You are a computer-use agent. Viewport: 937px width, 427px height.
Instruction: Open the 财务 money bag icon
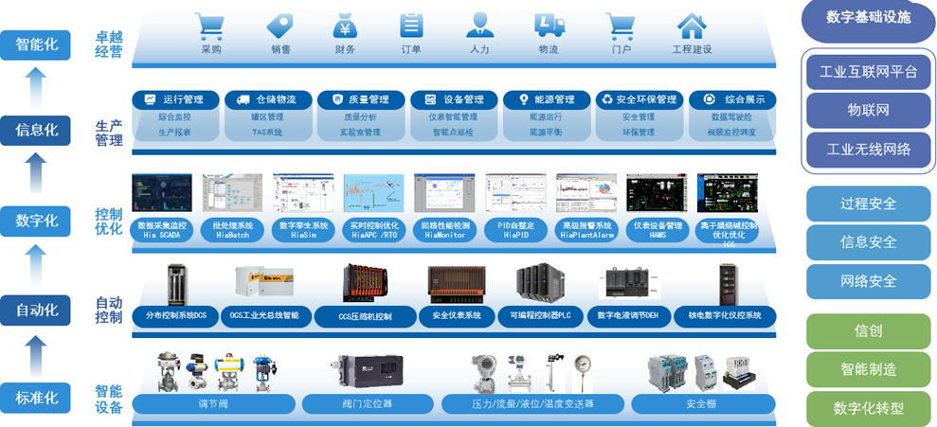click(345, 26)
